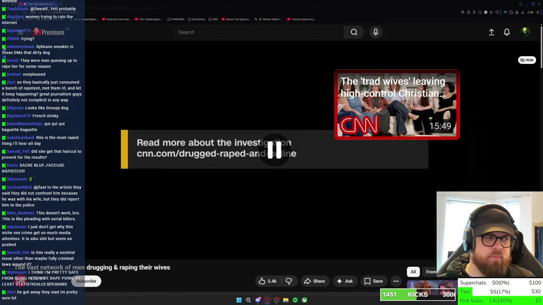Expand the ExtraEmily bookmarks folder
This screenshot has height=305, width=543.
point(196,19)
